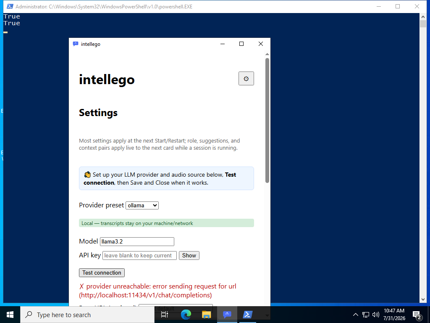Close the intellego window

coord(260,44)
